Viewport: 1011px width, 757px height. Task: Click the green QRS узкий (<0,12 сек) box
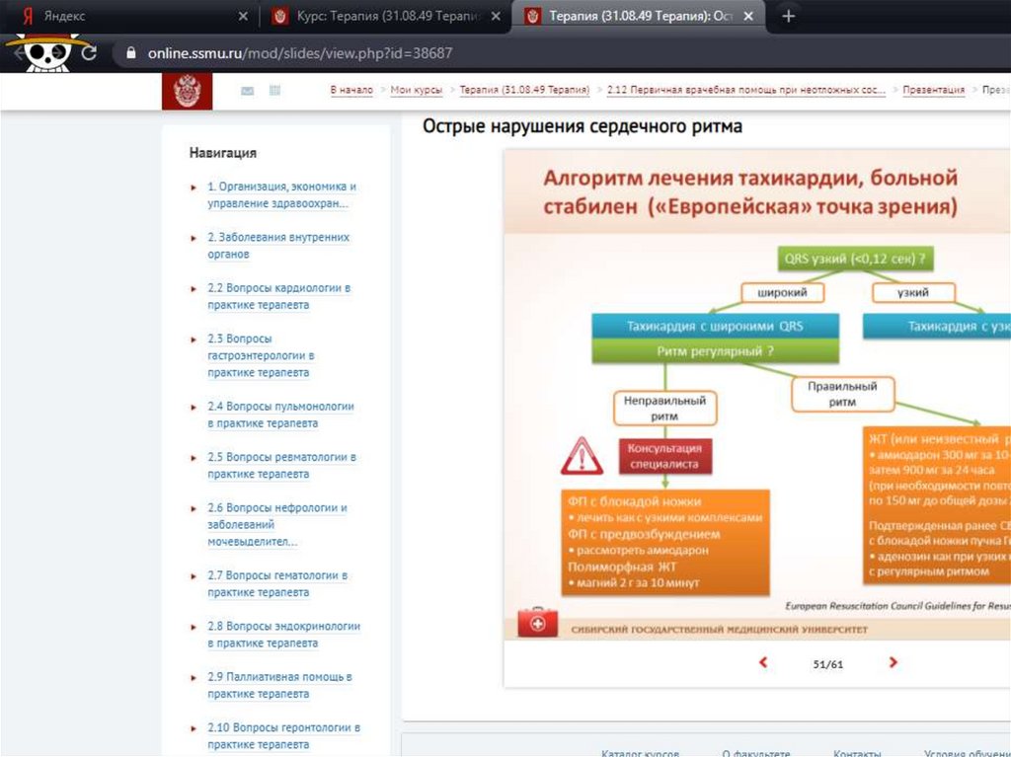pyautogui.click(x=855, y=260)
